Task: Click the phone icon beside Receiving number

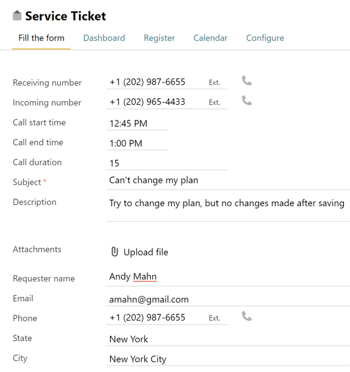Action: click(x=247, y=81)
